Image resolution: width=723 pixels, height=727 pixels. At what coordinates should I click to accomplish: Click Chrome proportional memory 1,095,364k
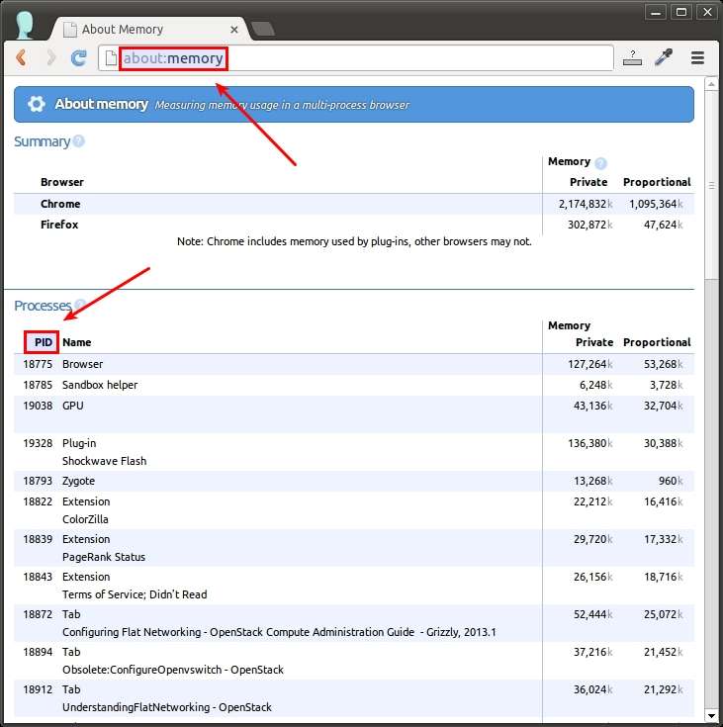(656, 204)
